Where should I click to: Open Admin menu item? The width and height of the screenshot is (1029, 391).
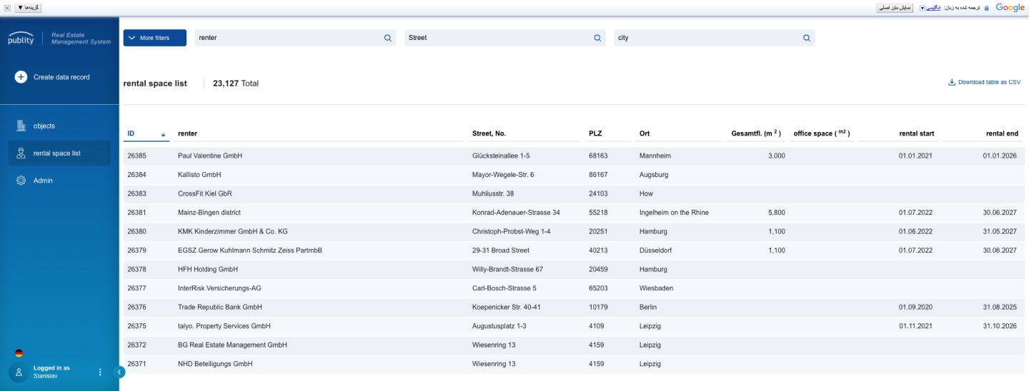coord(59,181)
